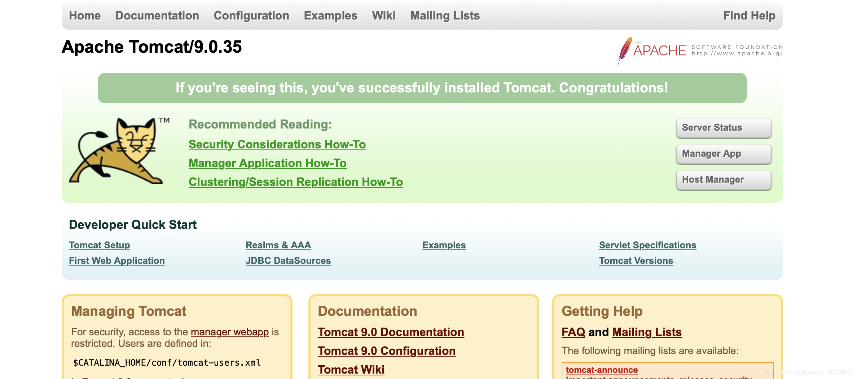Viewport: 857px width, 379px height.
Task: Click the http://www.apache.org/ text beside logo
Action: coord(737,53)
